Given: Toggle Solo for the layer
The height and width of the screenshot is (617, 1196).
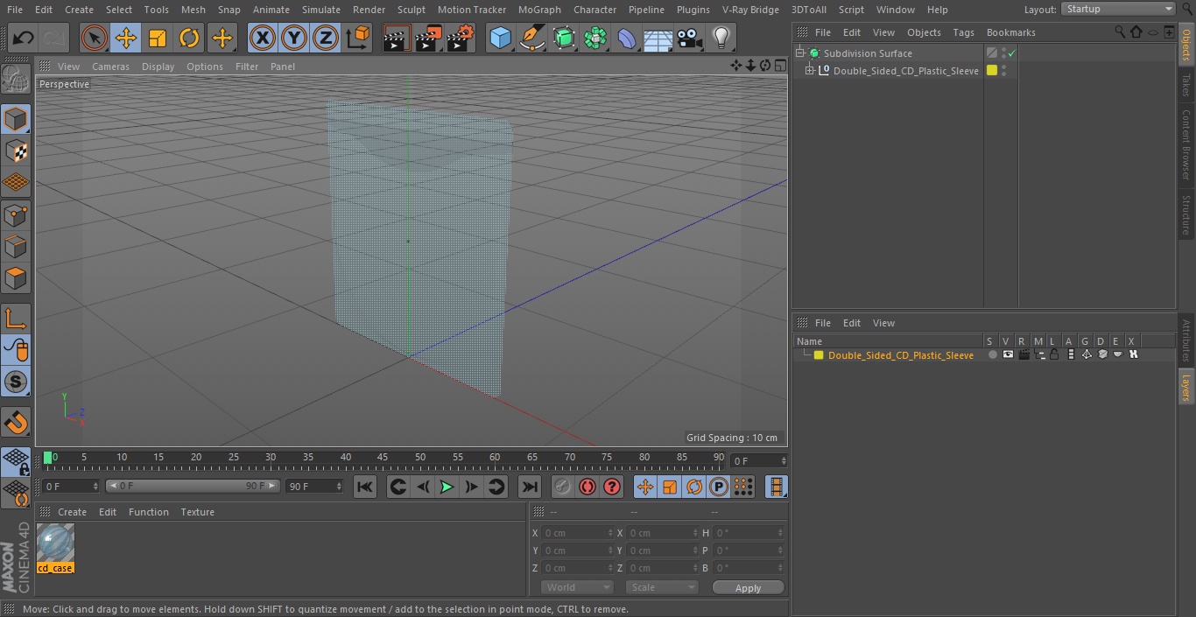Looking at the screenshot, I should coord(992,355).
